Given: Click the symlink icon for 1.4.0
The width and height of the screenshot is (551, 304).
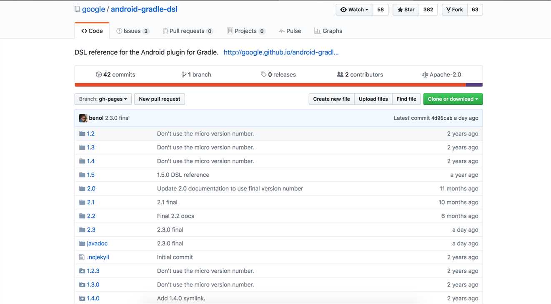Looking at the screenshot, I should coord(82,298).
